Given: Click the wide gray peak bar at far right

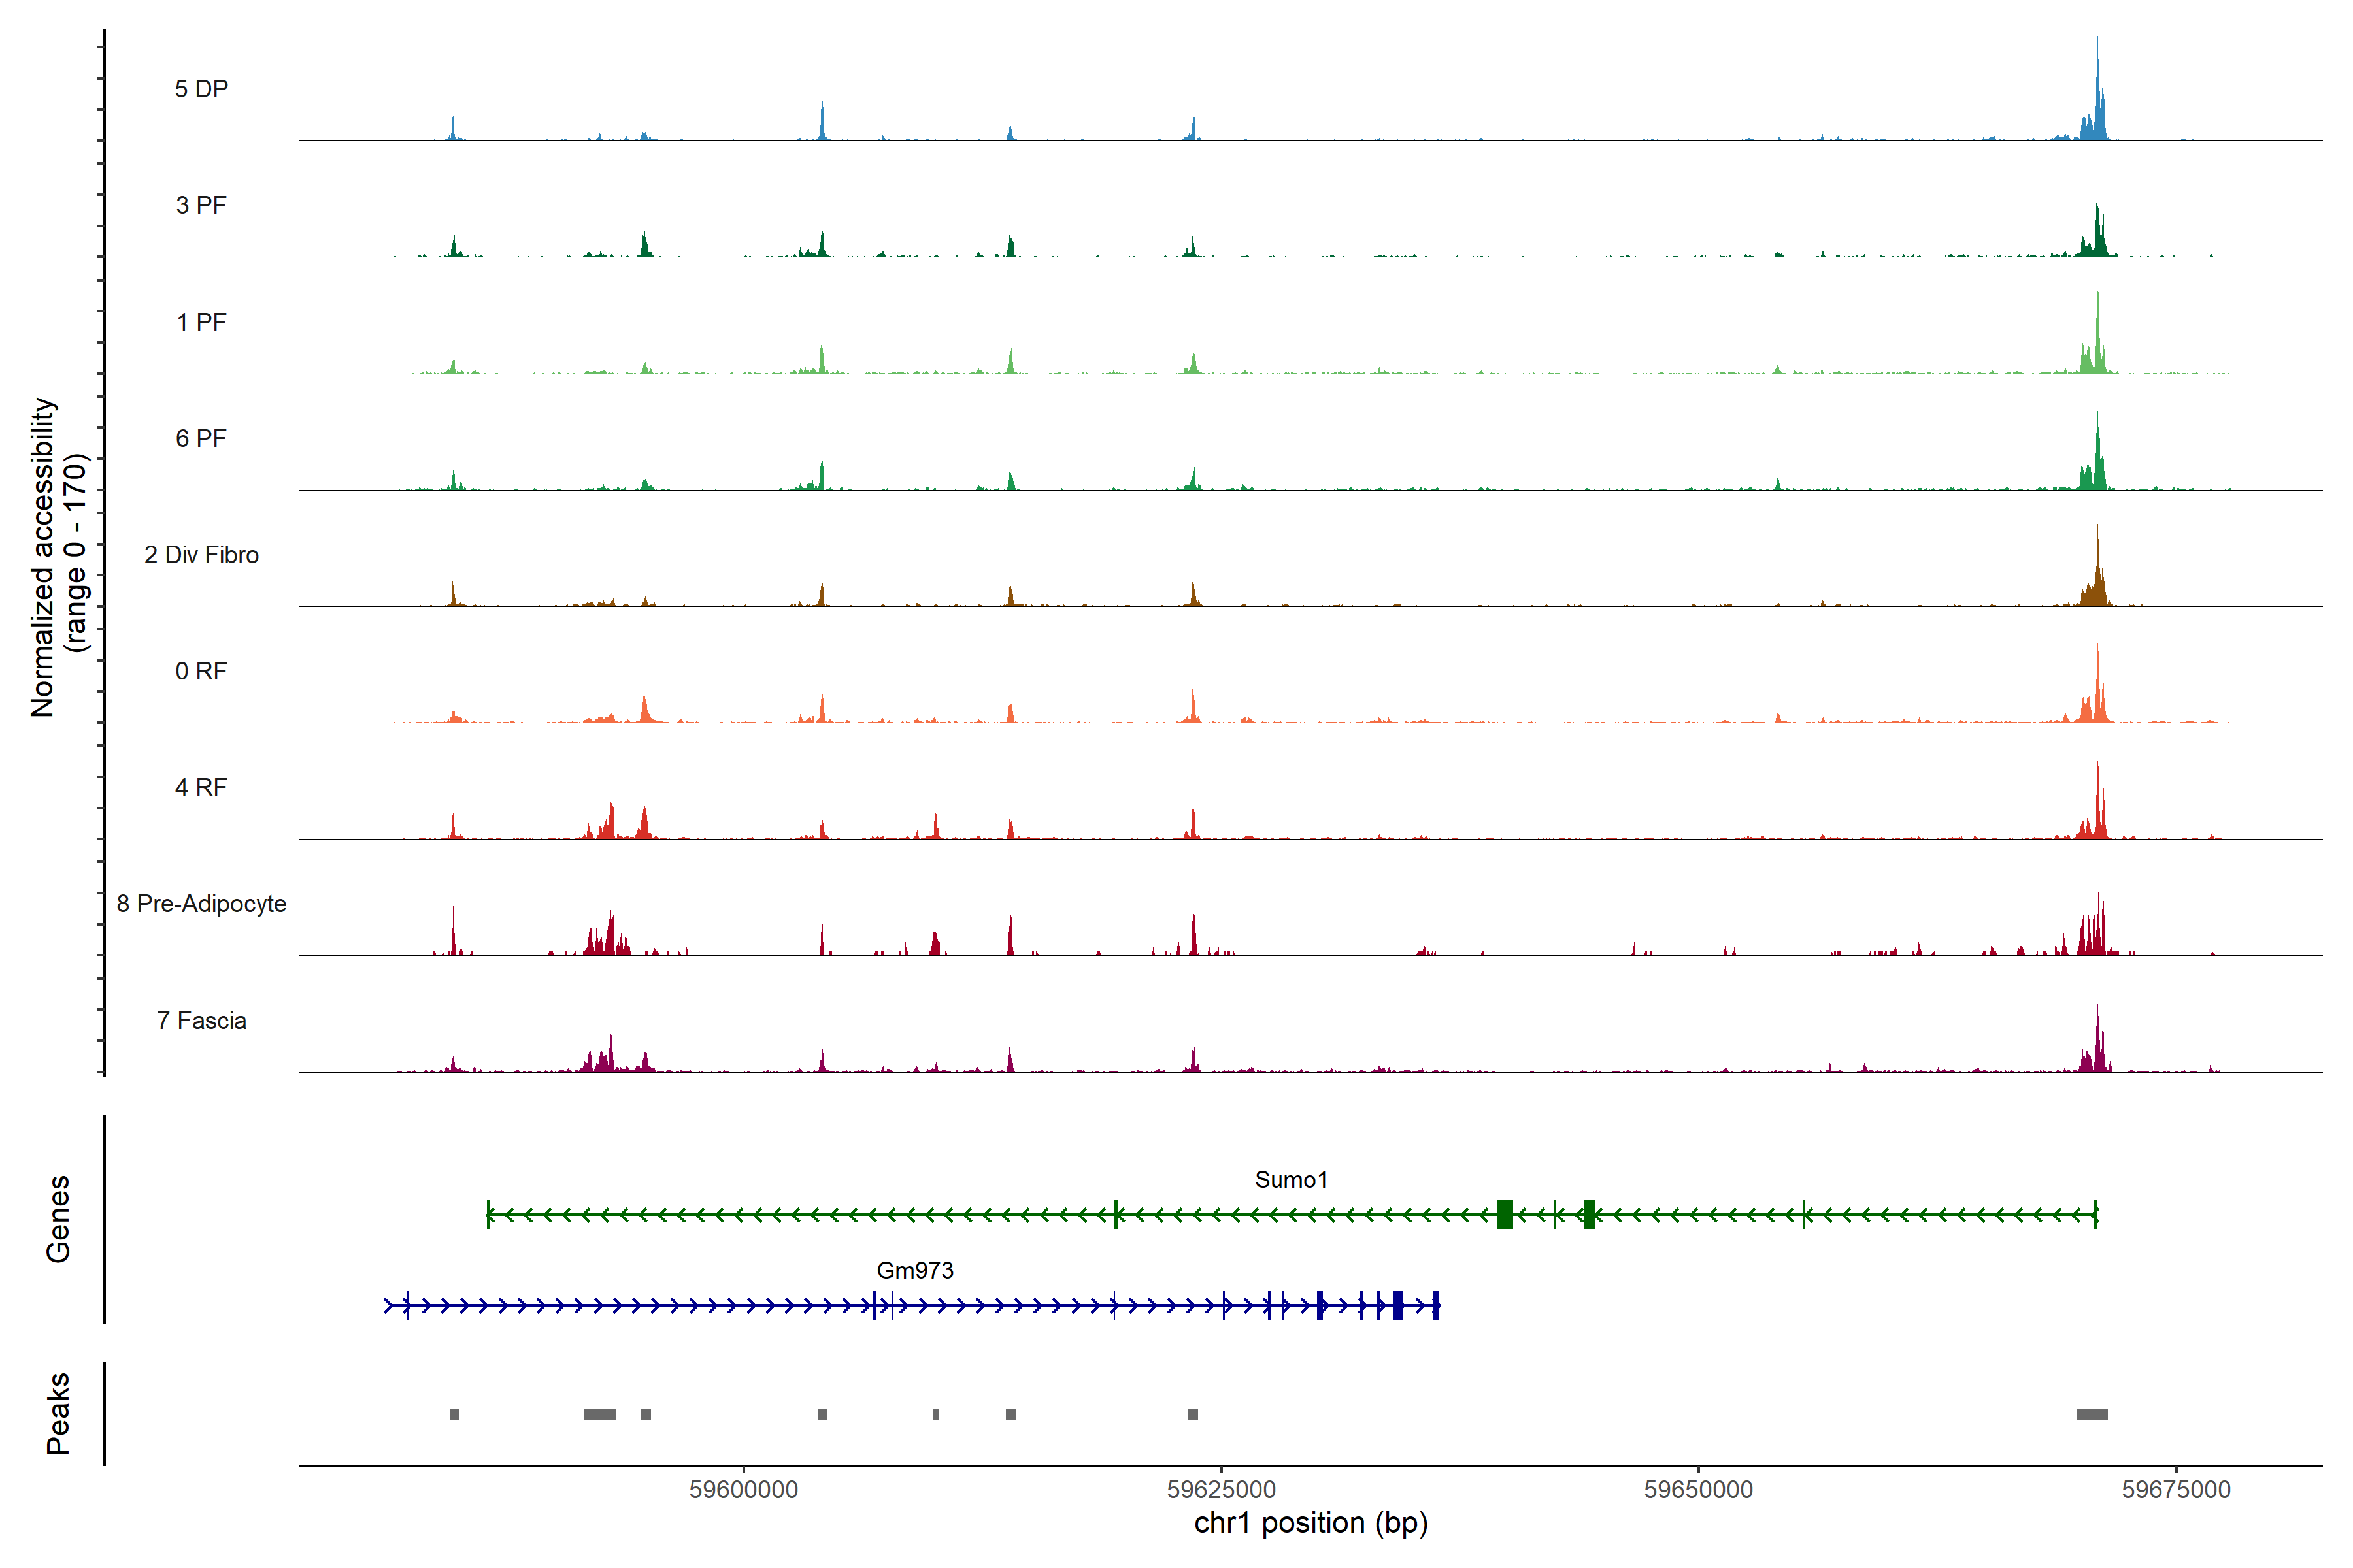Looking at the screenshot, I should click(x=2092, y=1414).
